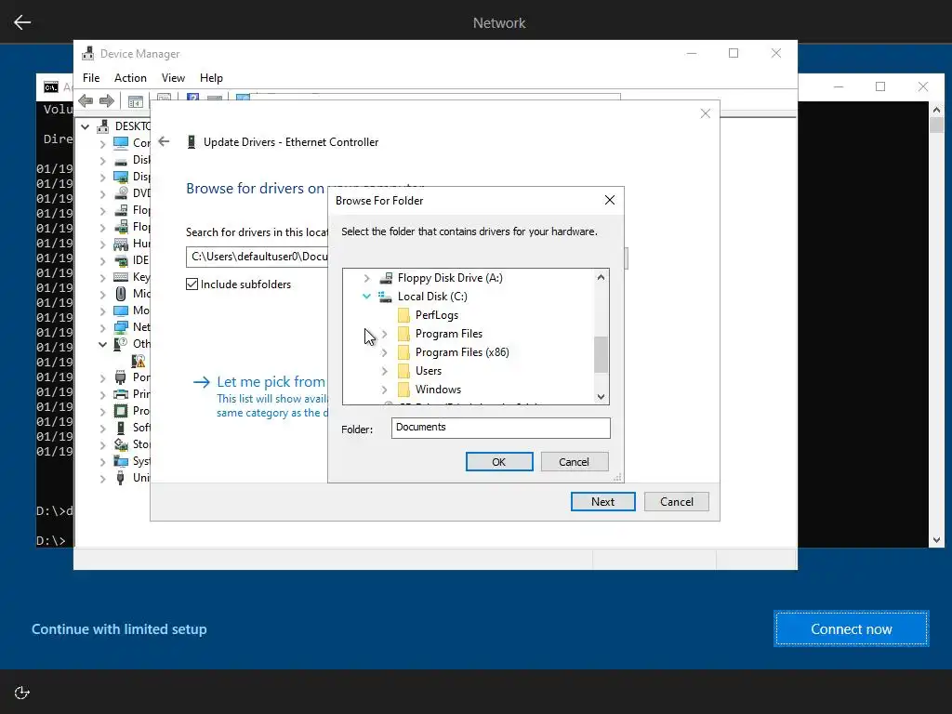This screenshot has width=952, height=714.
Task: Click the show/hide console tree toolbar icon
Action: tap(136, 101)
